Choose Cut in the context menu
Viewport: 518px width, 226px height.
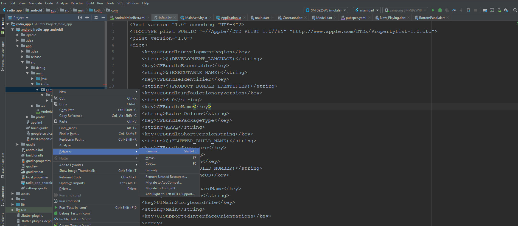pos(96,98)
